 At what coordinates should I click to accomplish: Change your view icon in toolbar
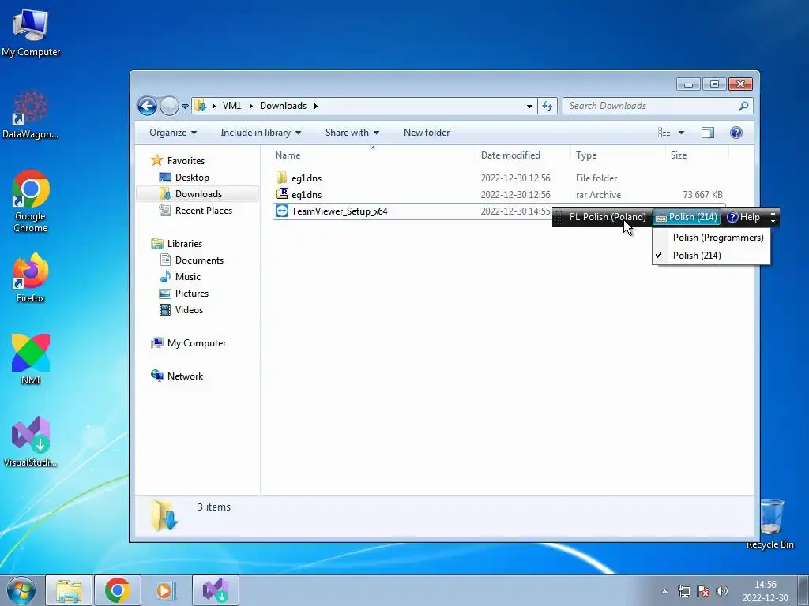pyautogui.click(x=664, y=133)
